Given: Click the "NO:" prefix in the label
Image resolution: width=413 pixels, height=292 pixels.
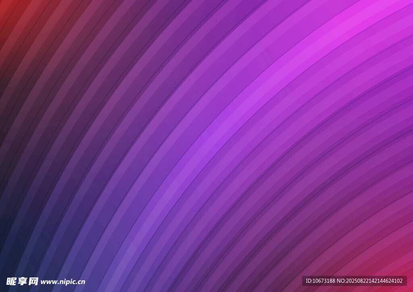Looking at the screenshot, I should (342, 281).
